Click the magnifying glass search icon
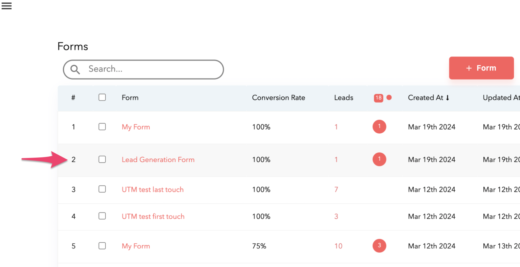 tap(75, 69)
